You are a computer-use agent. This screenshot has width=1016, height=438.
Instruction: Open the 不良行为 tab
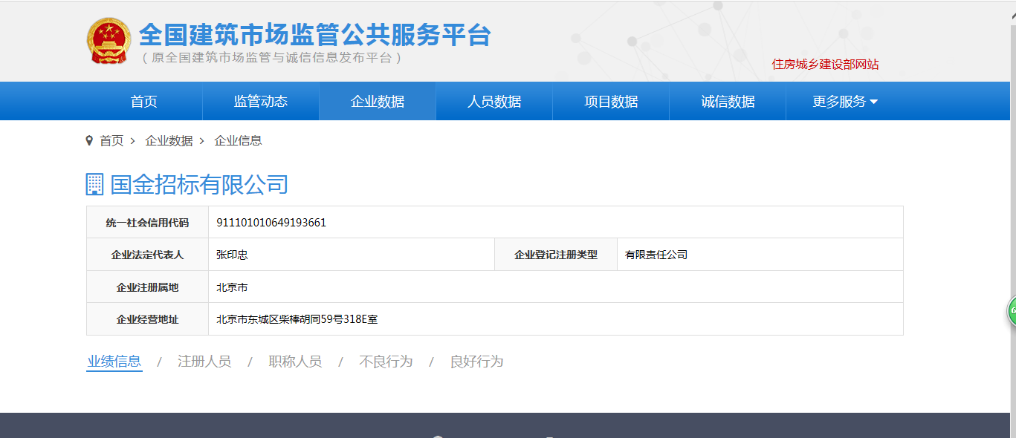[x=386, y=362]
